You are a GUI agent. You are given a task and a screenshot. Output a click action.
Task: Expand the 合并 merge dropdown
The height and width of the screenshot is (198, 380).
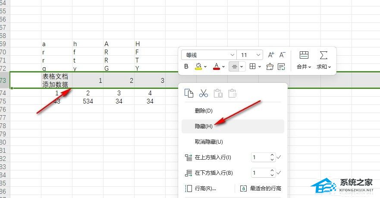coord(310,67)
